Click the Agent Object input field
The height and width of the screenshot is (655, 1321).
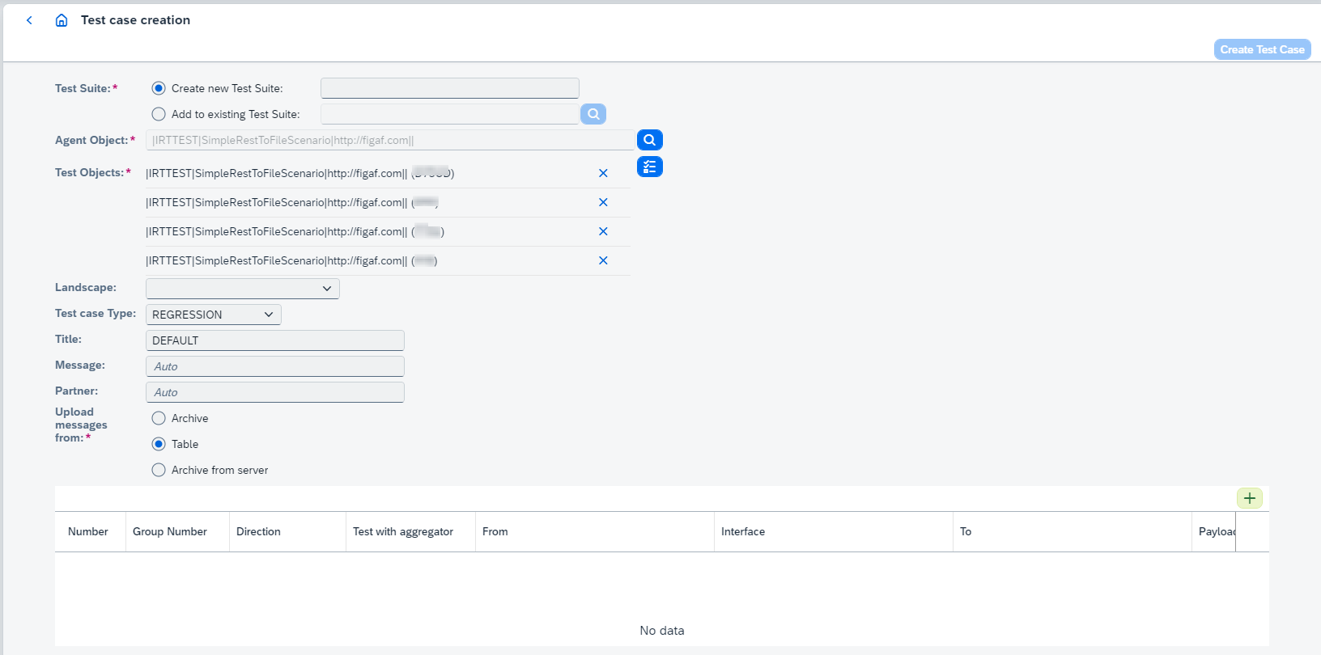click(x=390, y=140)
